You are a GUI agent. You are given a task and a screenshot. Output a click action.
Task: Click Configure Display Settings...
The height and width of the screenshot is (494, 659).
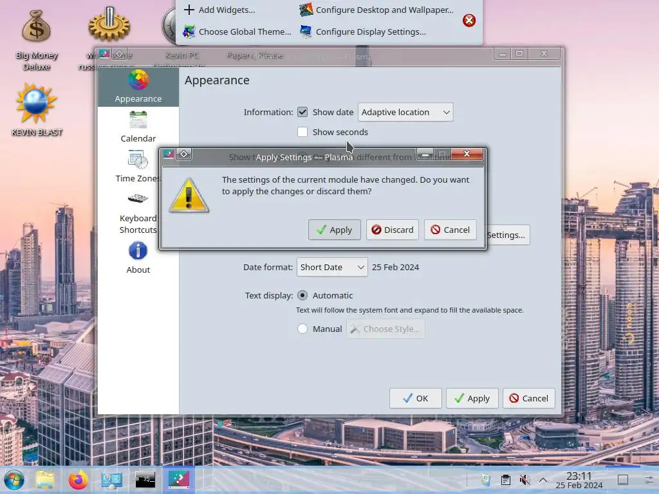point(363,32)
